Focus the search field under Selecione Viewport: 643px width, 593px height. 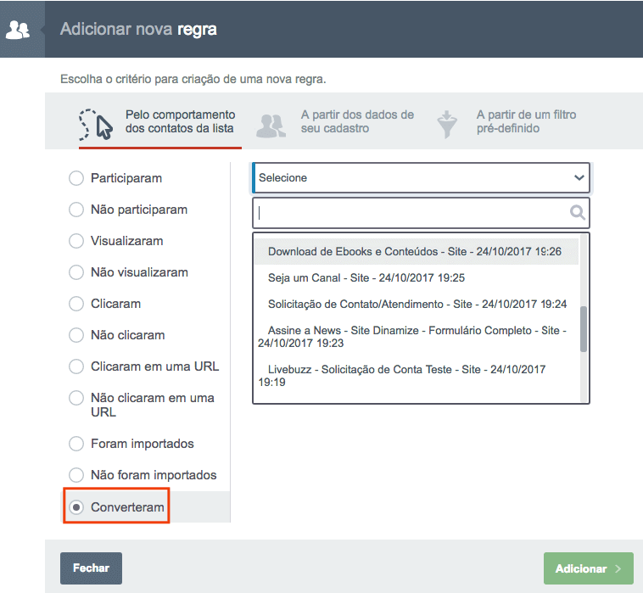411,213
